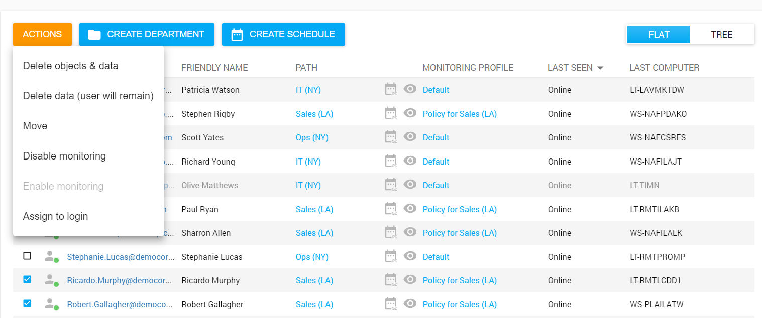This screenshot has height=318, width=762.
Task: Click schedule calendar icon for Scott Yates
Action: pyautogui.click(x=391, y=137)
